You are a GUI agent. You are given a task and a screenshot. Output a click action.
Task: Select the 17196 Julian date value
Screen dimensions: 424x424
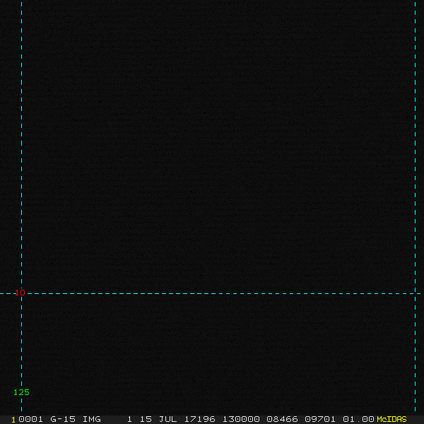click(199, 419)
